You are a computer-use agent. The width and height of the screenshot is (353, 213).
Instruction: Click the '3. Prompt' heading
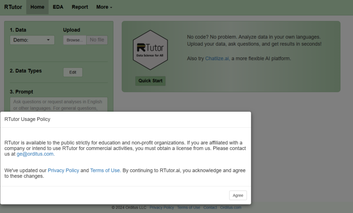point(21,92)
